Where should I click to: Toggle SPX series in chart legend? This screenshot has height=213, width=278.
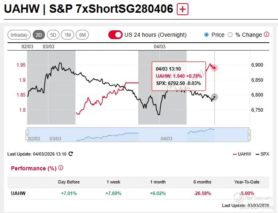tap(262, 154)
